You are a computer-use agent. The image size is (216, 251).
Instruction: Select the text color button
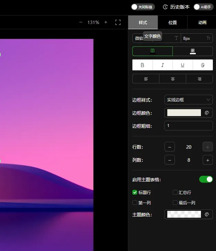(x=153, y=51)
